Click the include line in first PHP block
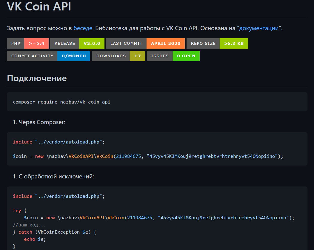Viewport: 314px width, 250px height. tap(59, 142)
